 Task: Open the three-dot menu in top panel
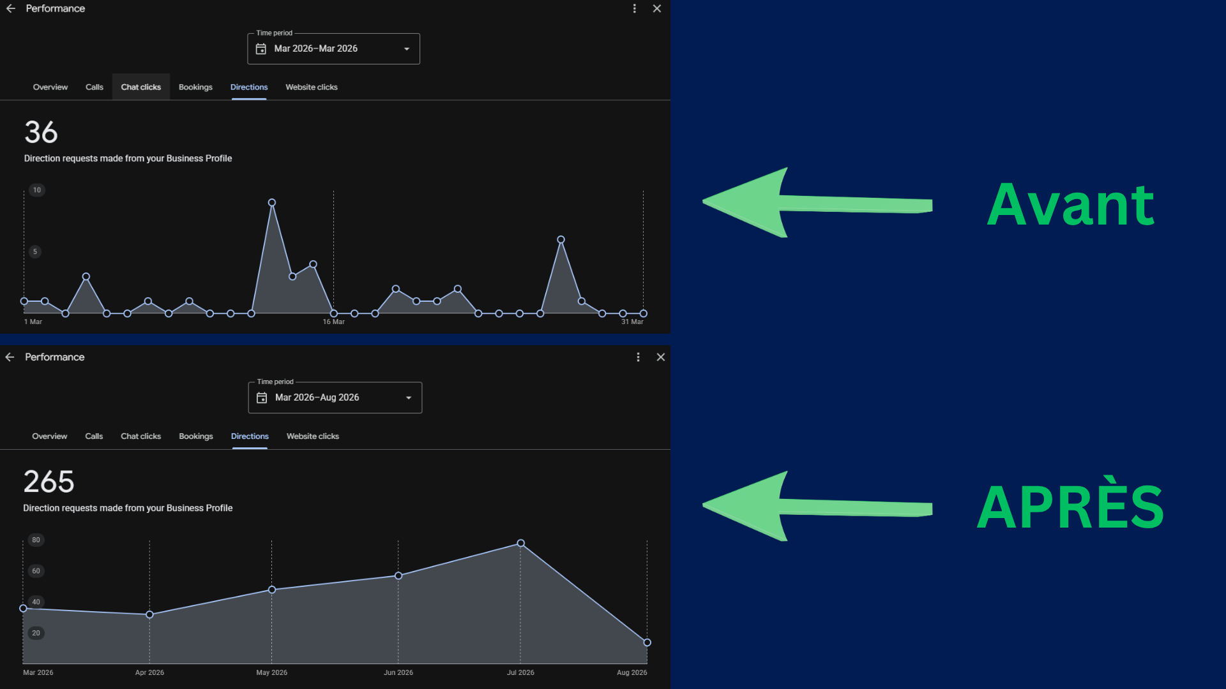[634, 8]
